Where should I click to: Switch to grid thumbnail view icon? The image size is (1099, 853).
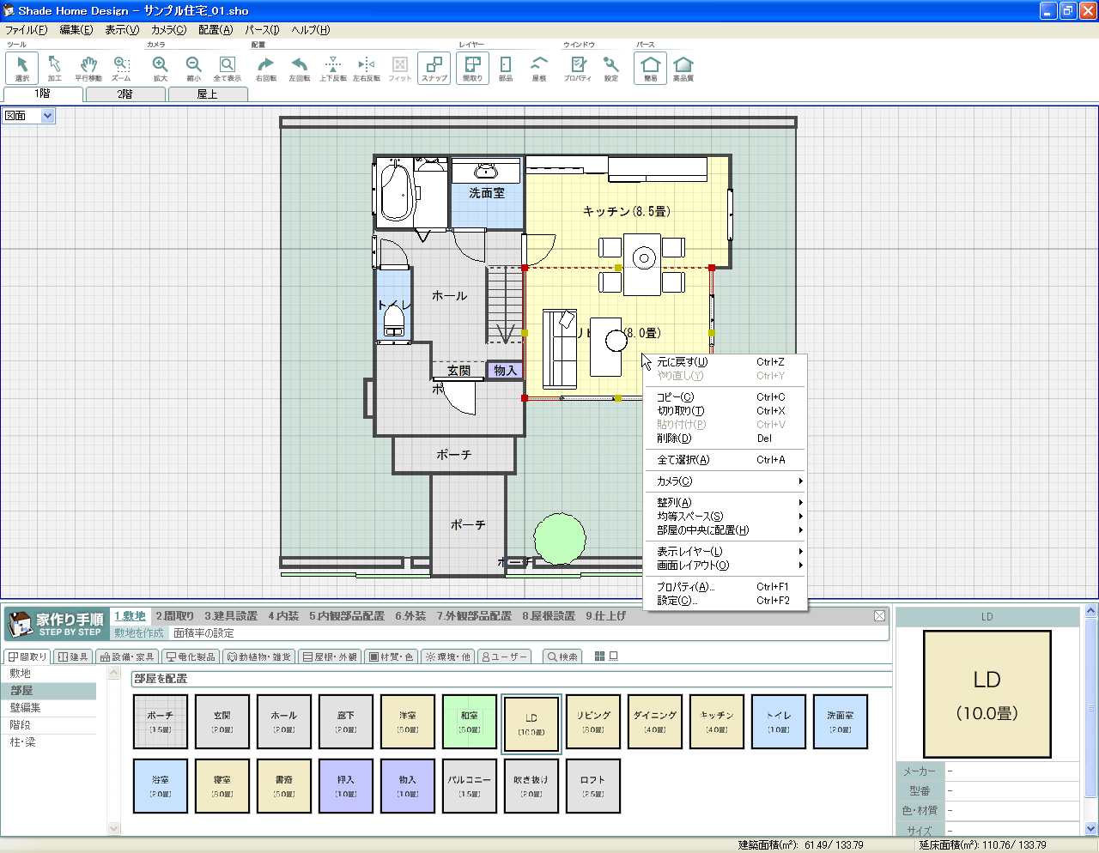point(600,656)
